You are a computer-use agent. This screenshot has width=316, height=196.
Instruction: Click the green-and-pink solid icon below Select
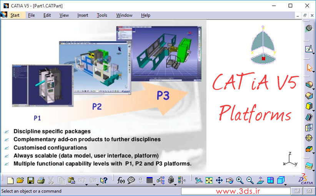coord(309,85)
